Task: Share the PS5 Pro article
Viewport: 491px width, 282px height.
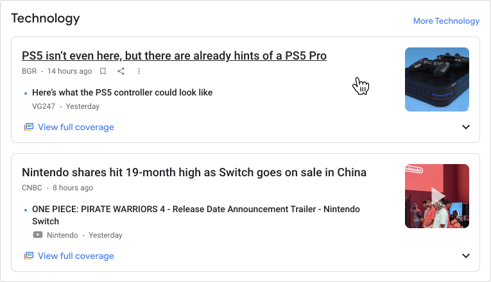Action: tap(121, 71)
